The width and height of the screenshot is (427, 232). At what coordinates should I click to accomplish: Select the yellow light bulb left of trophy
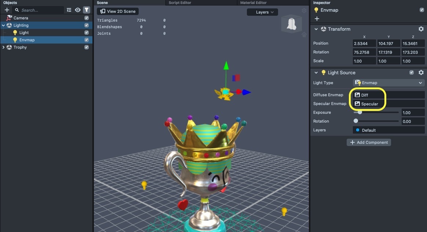point(144,185)
